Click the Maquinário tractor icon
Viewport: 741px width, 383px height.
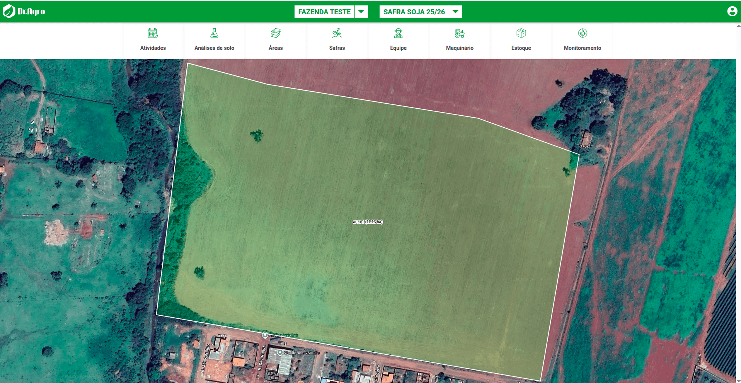[459, 33]
